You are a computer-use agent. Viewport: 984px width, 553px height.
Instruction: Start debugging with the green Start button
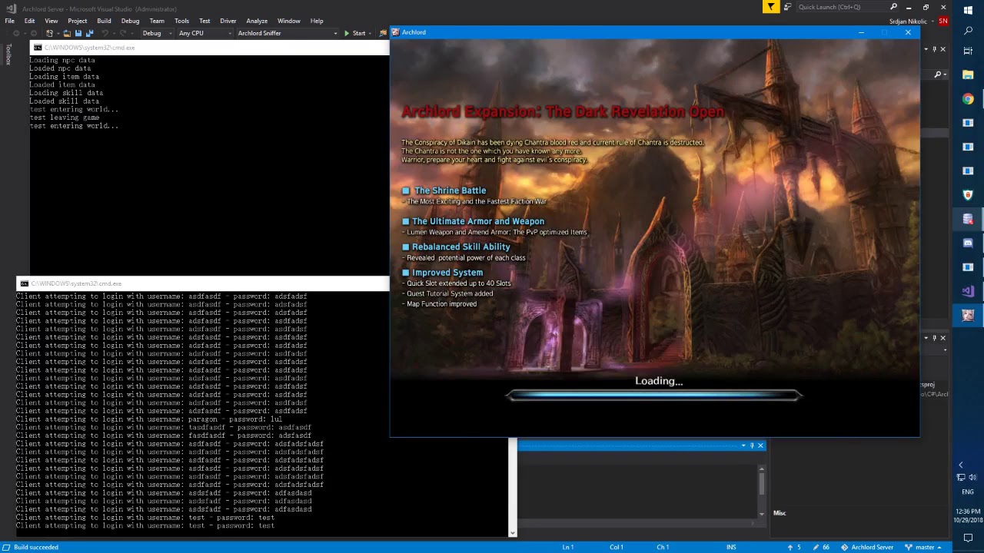pyautogui.click(x=354, y=33)
